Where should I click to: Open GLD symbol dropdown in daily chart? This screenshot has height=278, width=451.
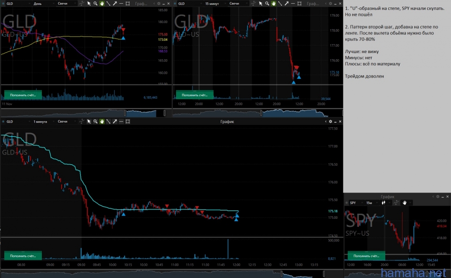point(18,3)
